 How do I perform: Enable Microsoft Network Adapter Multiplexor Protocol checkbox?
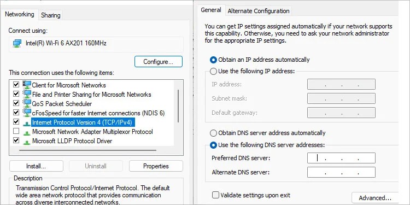coord(16,131)
